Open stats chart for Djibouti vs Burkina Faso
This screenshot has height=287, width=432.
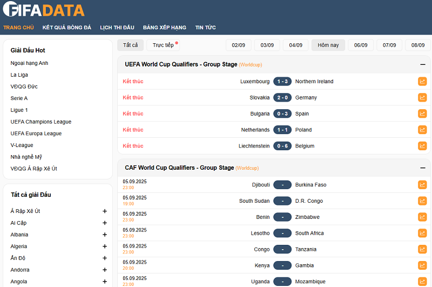tap(422, 185)
